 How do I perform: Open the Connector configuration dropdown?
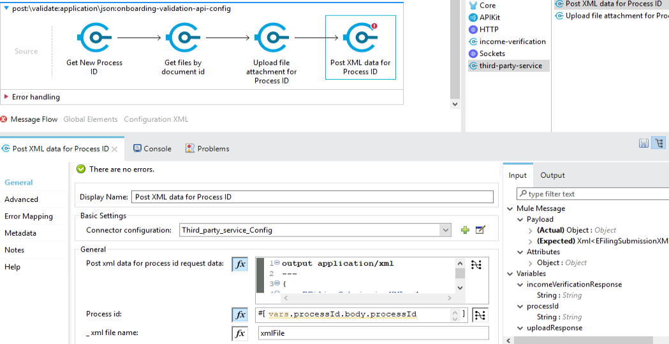pyautogui.click(x=446, y=230)
